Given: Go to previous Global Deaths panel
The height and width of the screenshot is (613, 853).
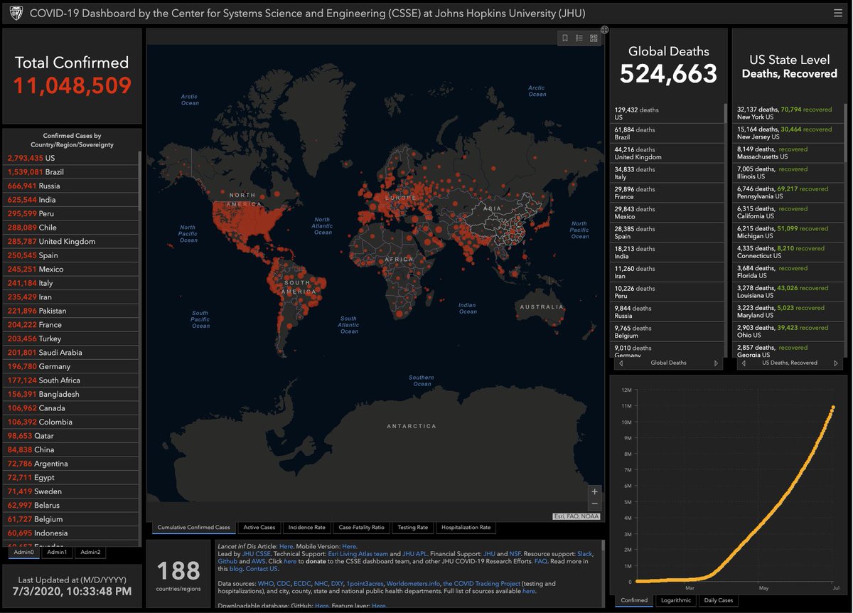Looking at the screenshot, I should point(621,363).
